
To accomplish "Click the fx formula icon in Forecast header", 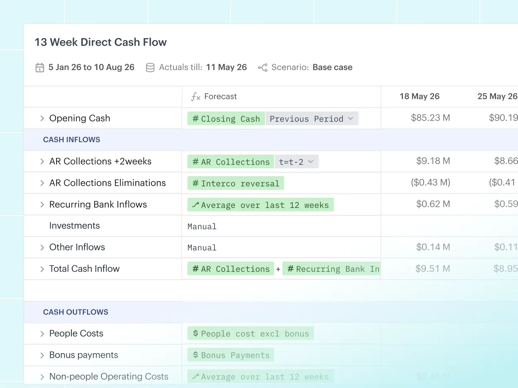I will tap(195, 97).
